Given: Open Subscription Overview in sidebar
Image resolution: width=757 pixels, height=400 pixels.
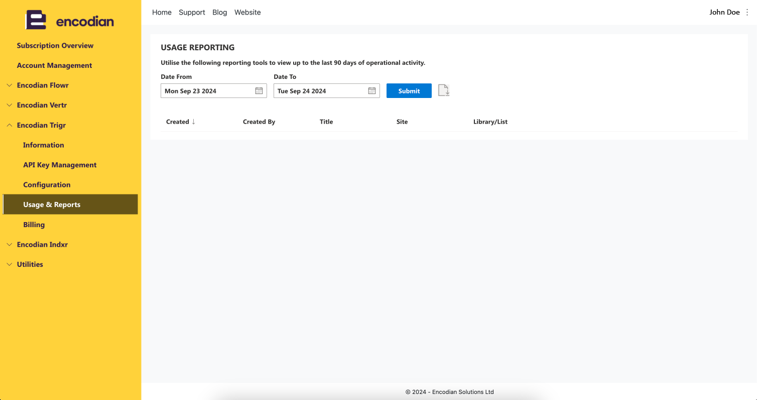Looking at the screenshot, I should (x=55, y=45).
